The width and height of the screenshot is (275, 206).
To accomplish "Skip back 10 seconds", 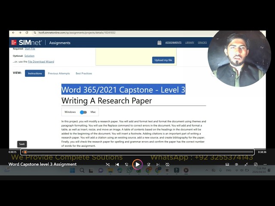I will click(126, 164).
